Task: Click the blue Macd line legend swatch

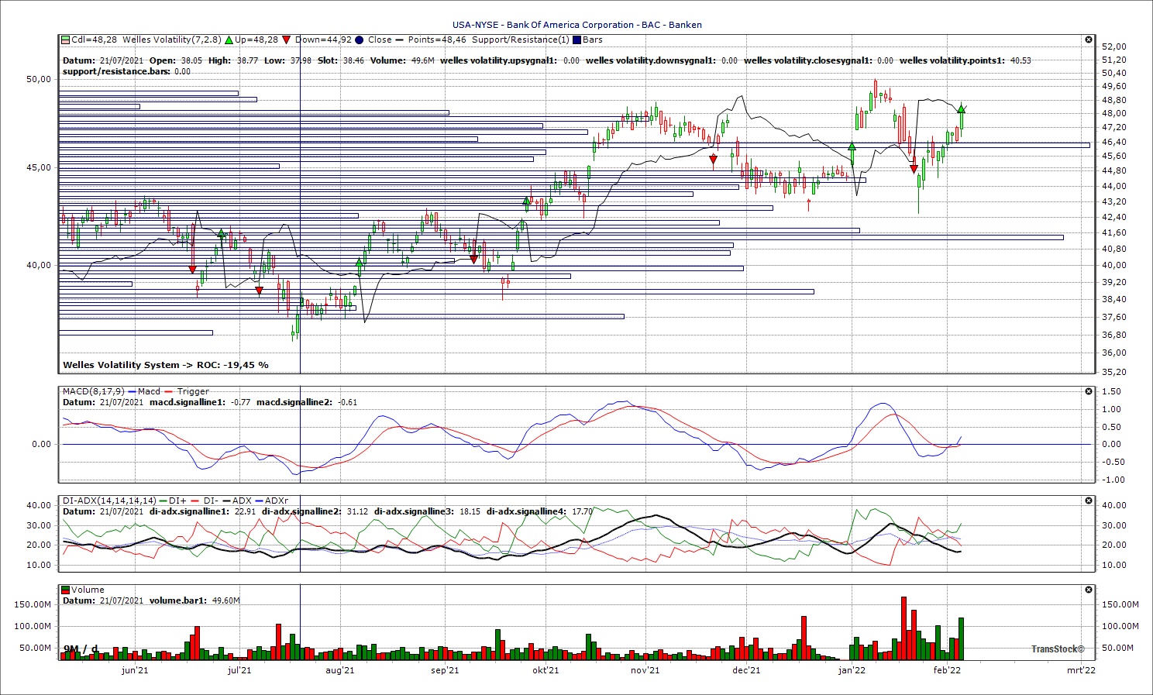Action: click(132, 391)
